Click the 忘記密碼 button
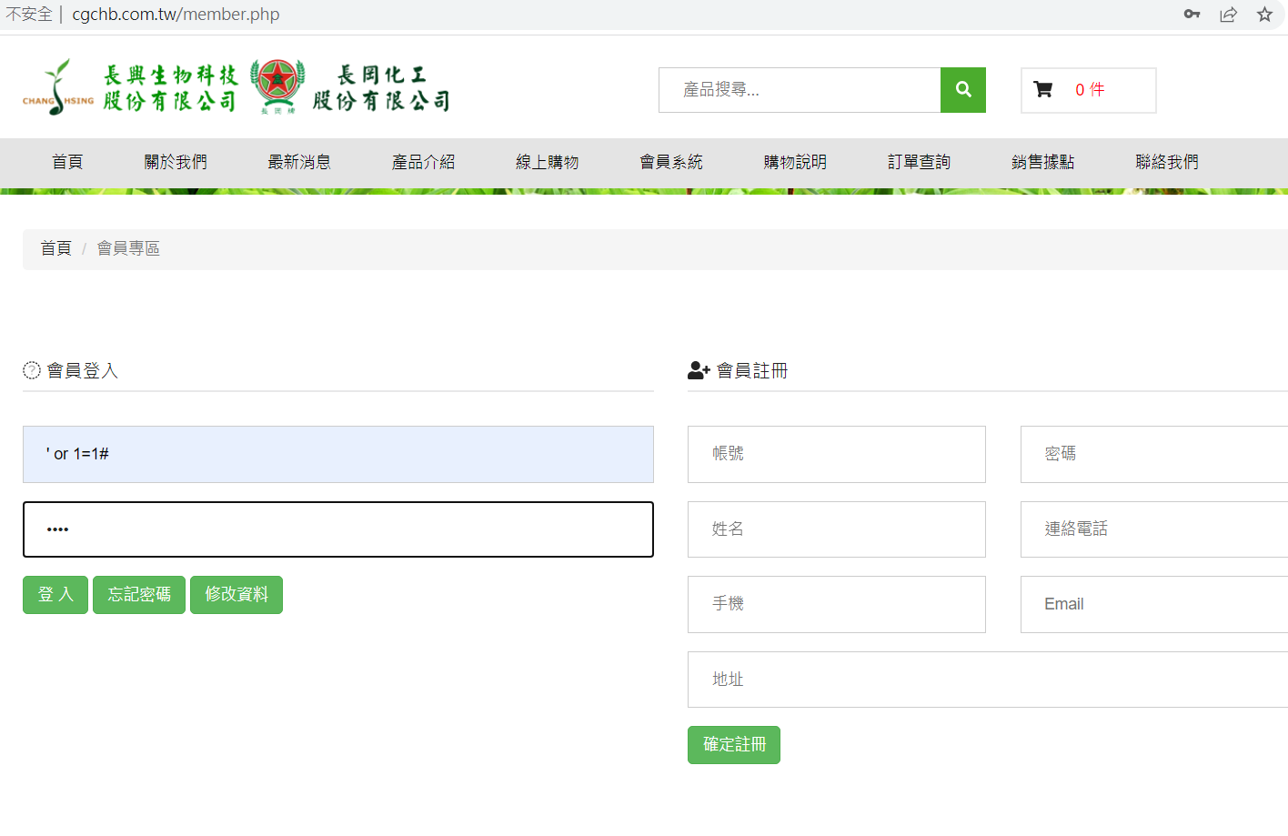The width and height of the screenshot is (1288, 836). pos(139,595)
